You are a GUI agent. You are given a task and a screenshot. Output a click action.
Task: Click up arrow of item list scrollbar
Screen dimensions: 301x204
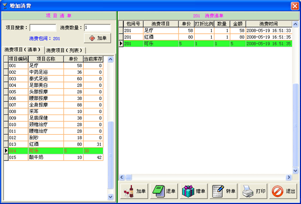(111, 59)
